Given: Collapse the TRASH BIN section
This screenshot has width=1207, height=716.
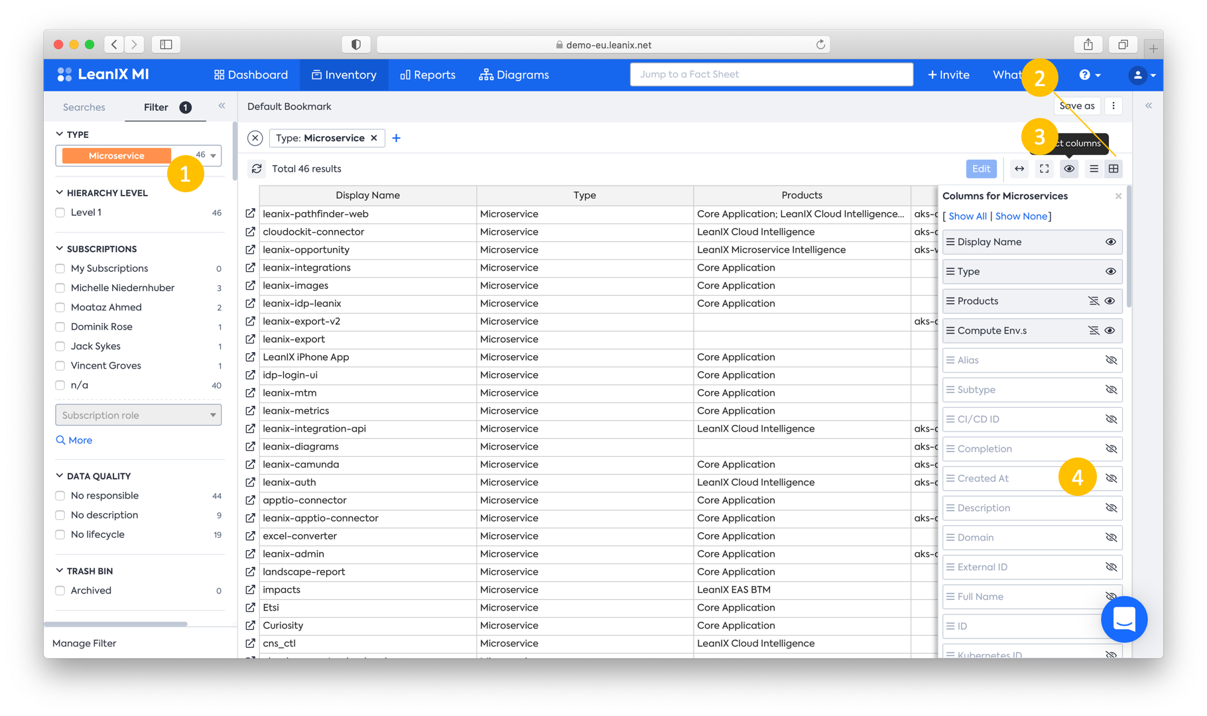Looking at the screenshot, I should tap(60, 570).
